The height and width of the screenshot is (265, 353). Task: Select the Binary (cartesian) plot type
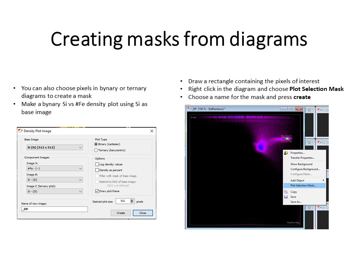96,144
